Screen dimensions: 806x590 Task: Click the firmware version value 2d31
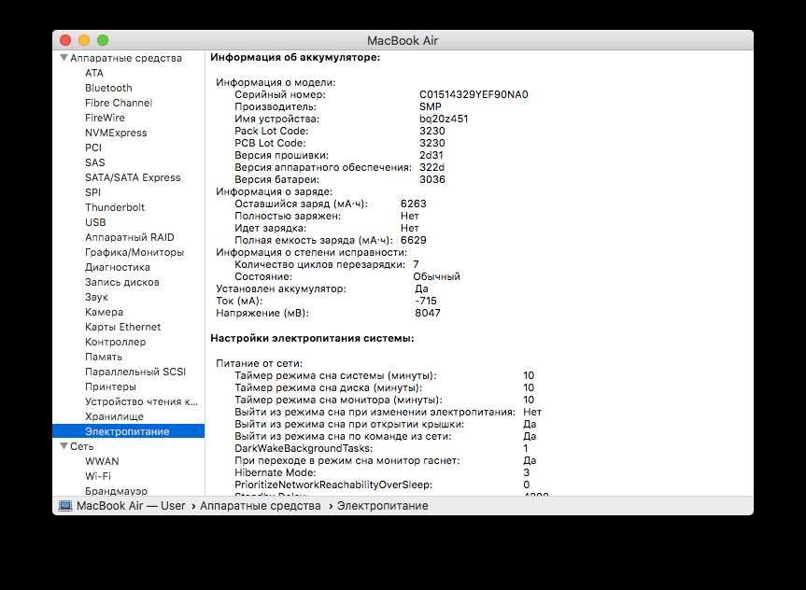[x=431, y=155]
